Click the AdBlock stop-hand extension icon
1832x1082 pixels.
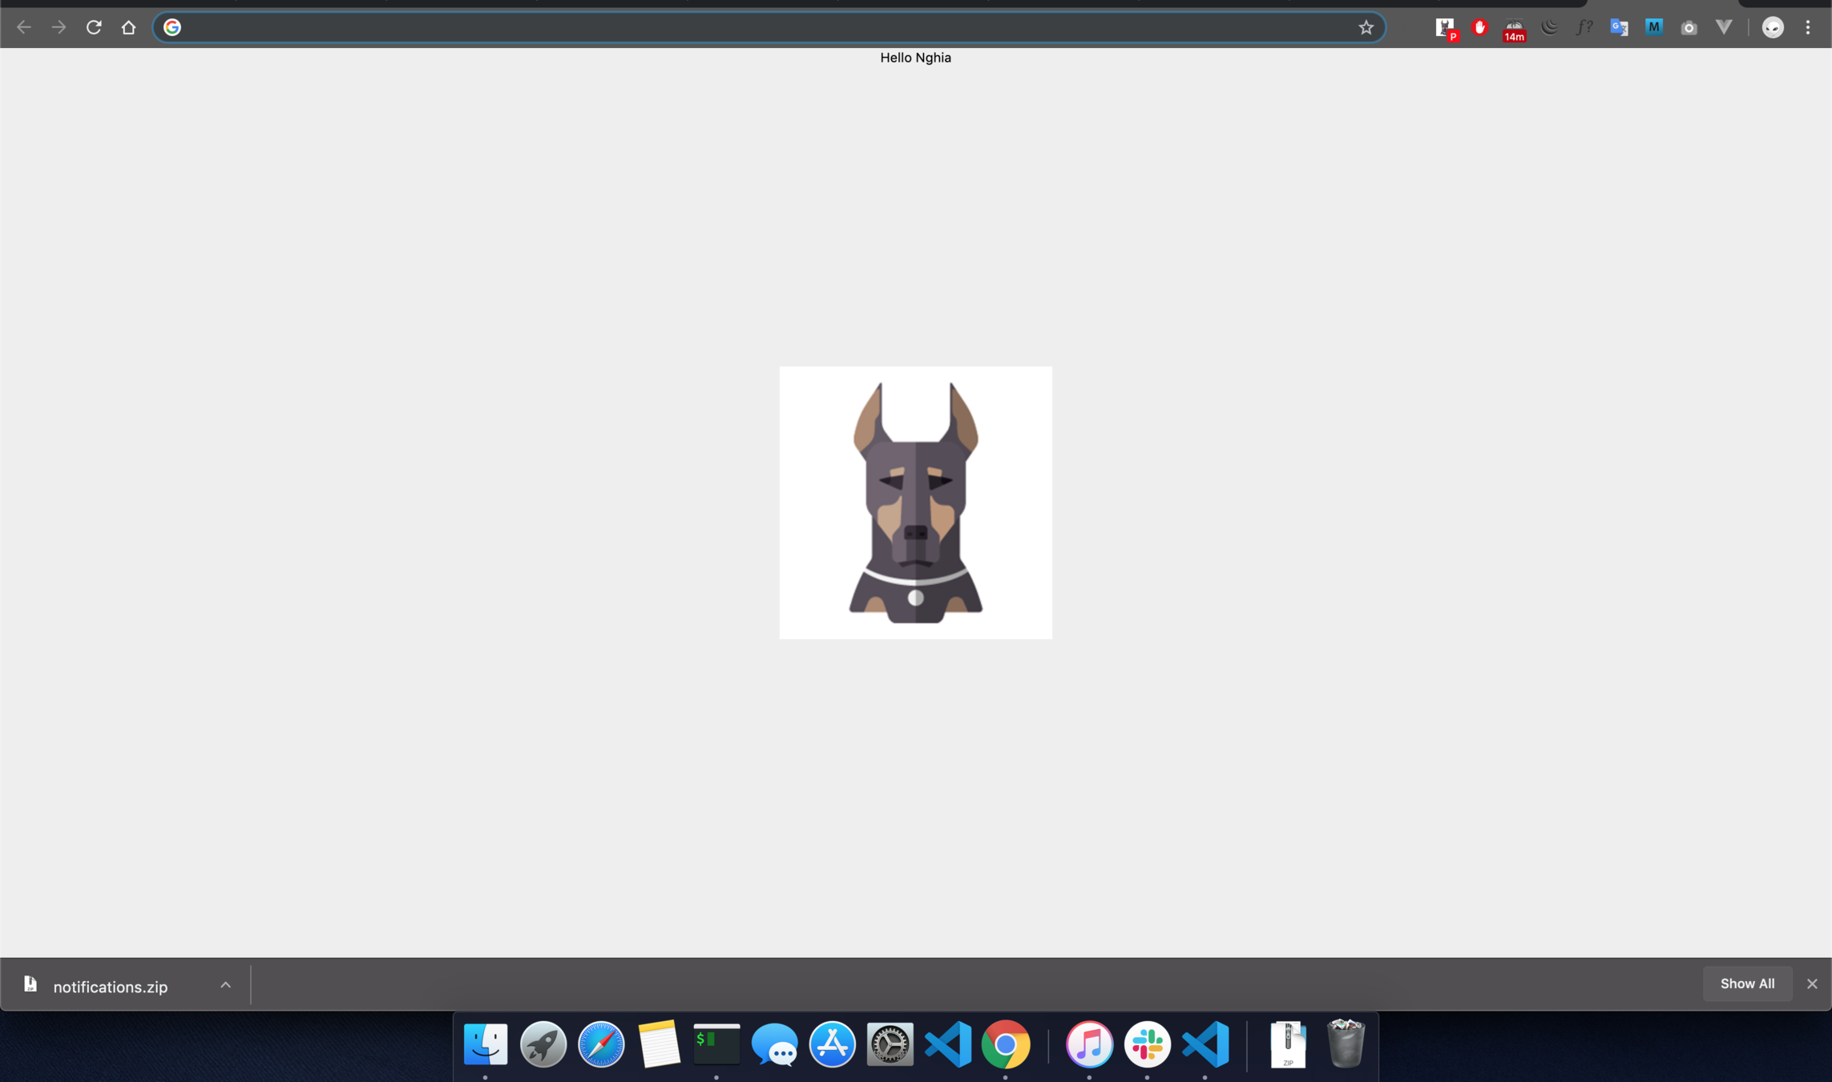tap(1479, 27)
